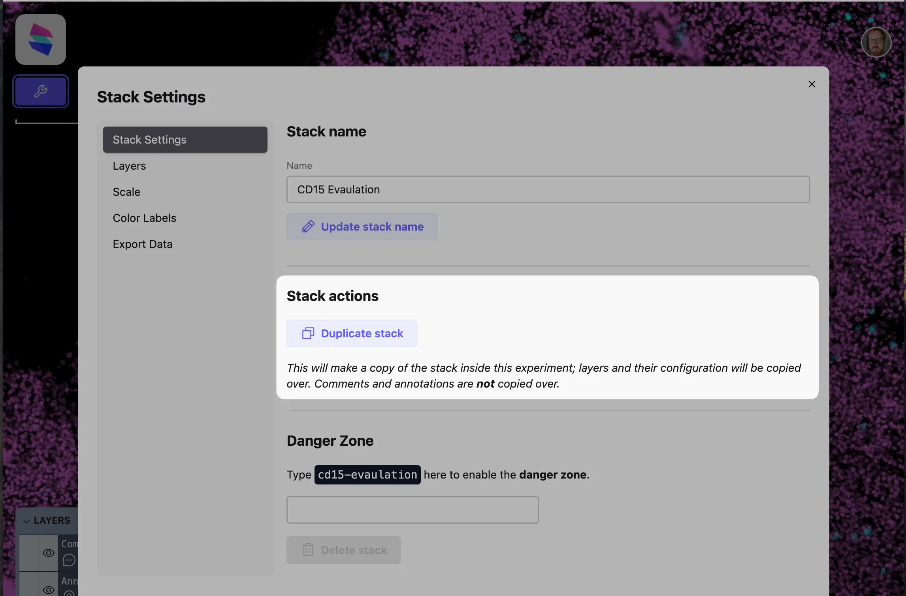Click the Stack actions heading

[332, 296]
